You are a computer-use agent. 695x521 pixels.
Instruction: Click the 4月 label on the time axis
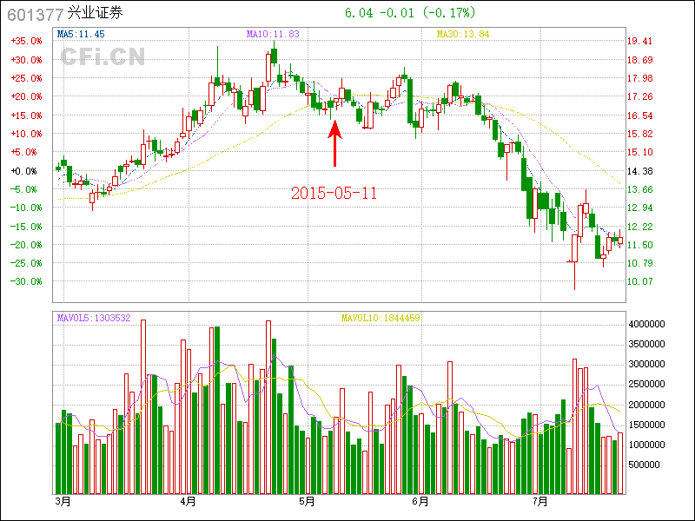188,502
